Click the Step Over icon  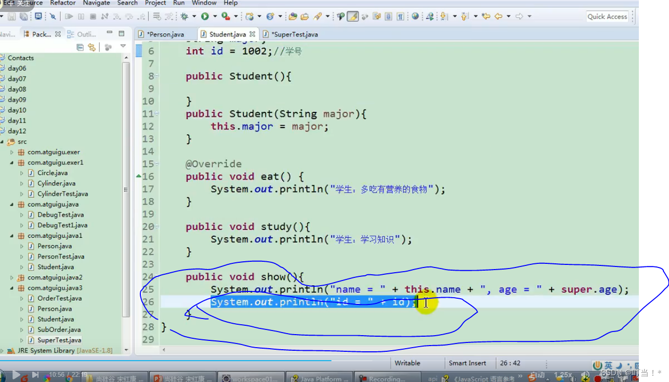click(x=129, y=17)
